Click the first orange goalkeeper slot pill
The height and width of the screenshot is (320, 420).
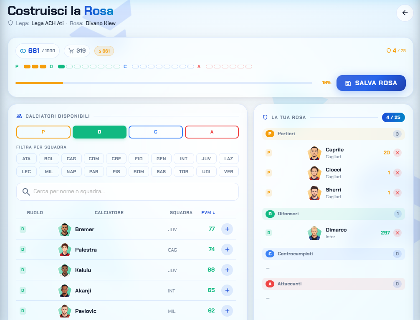[x=27, y=66]
